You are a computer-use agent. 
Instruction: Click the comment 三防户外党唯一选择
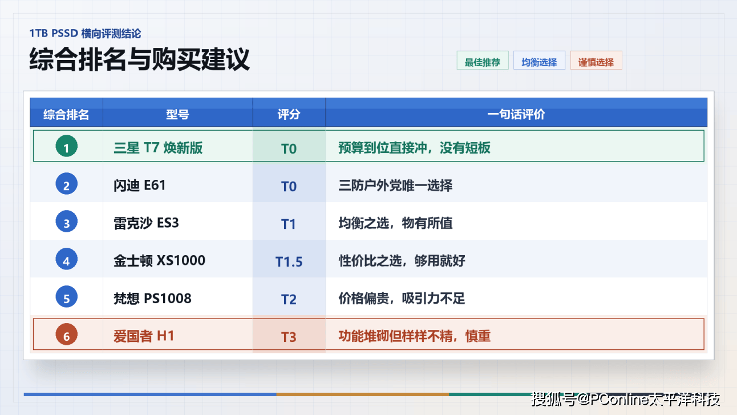pyautogui.click(x=395, y=186)
